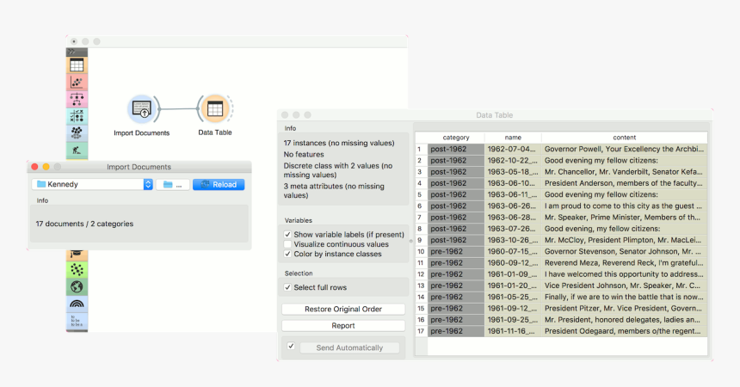Click content 'Mr. Speaker, Prime Minister'

[625, 217]
